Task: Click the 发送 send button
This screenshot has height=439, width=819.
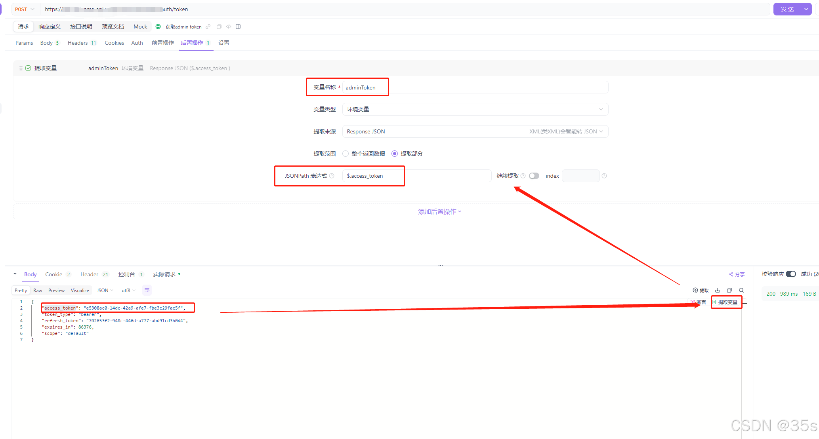Action: [x=787, y=9]
